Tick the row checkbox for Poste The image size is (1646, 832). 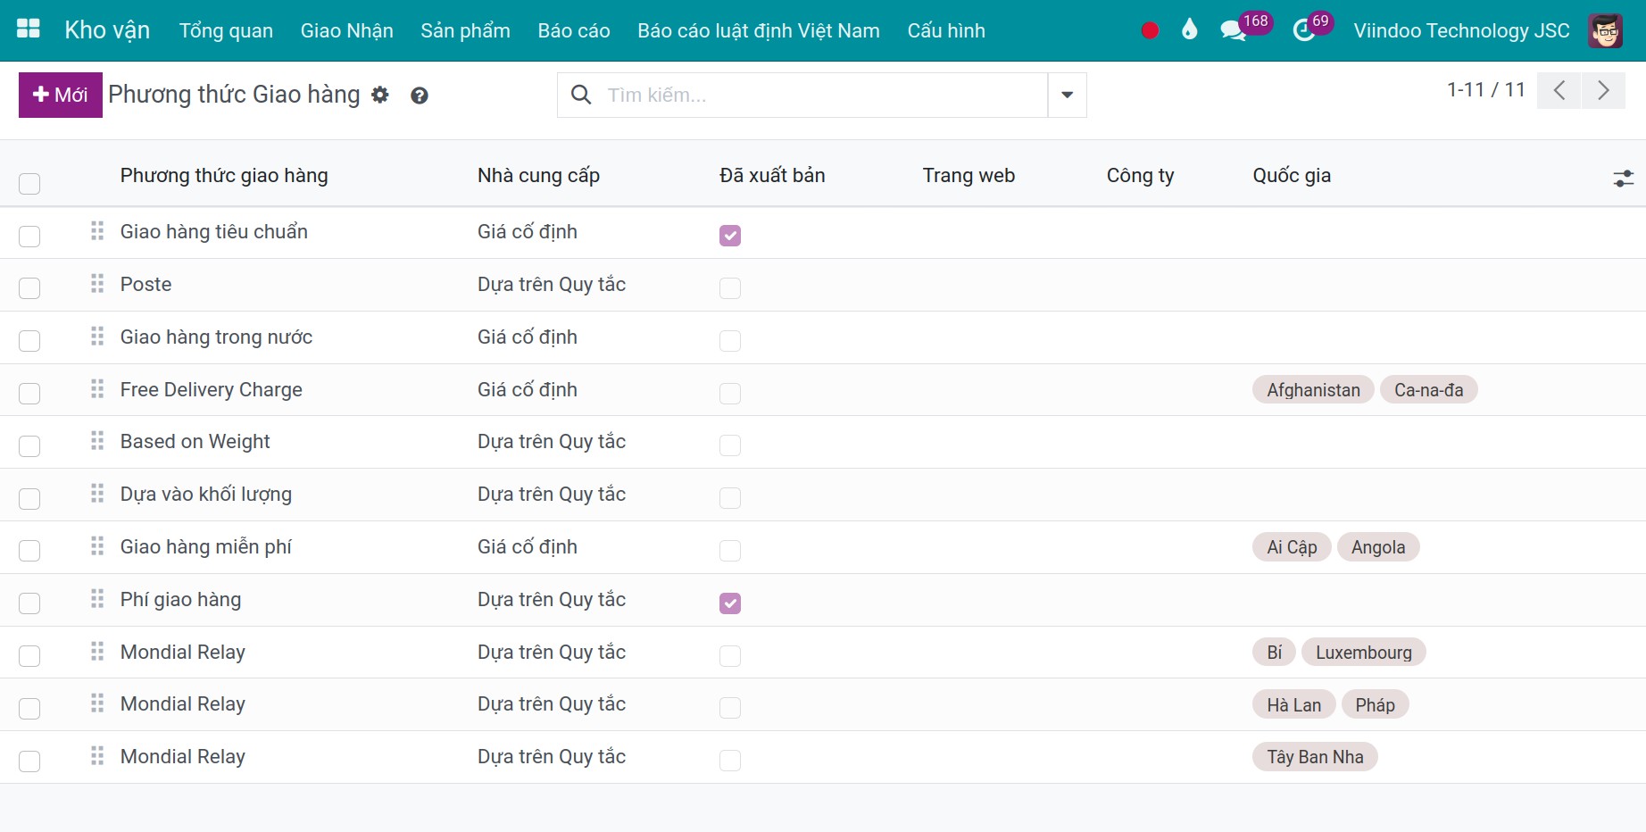click(x=29, y=288)
